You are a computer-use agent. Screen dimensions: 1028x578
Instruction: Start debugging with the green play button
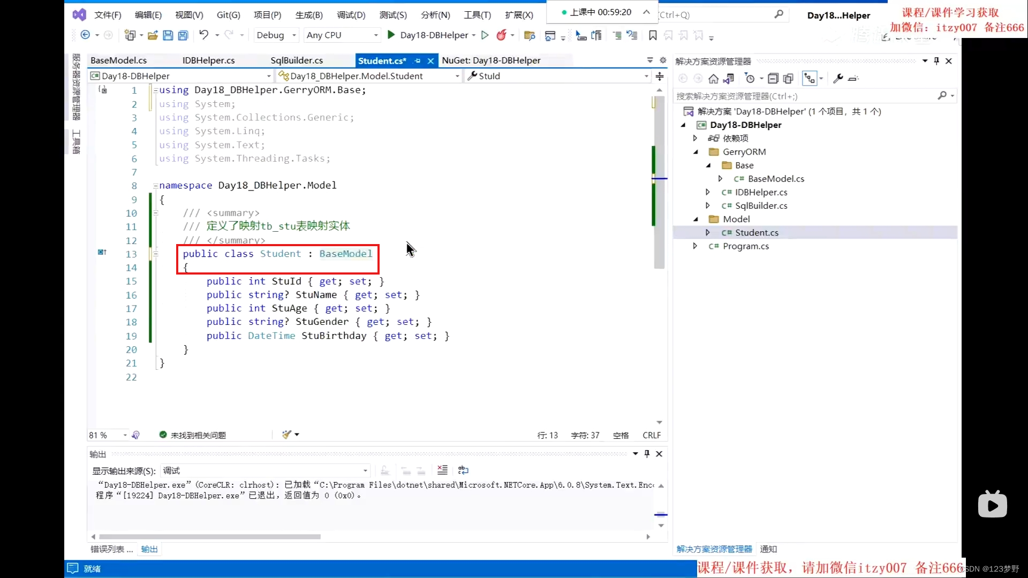click(391, 35)
